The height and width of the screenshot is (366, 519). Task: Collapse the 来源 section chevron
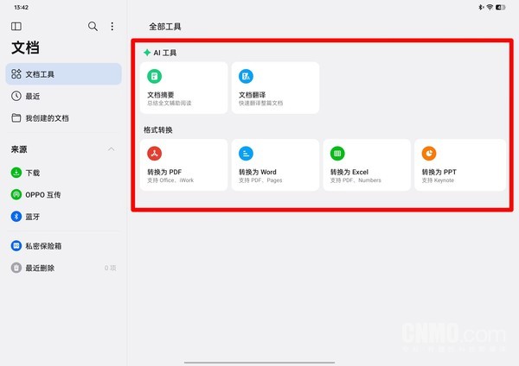click(111, 149)
